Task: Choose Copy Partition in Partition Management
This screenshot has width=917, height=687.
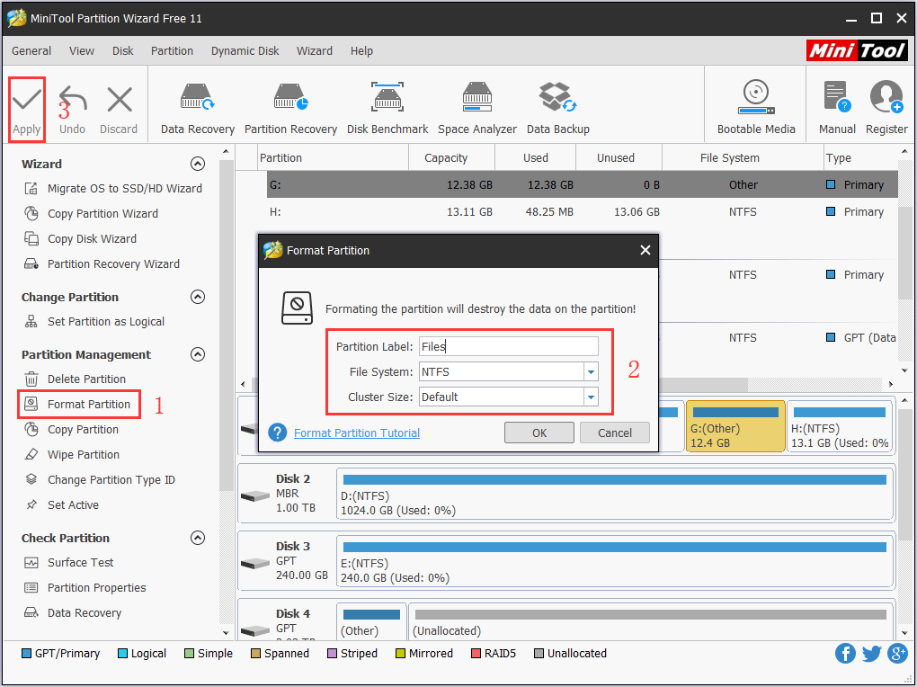Action: [x=71, y=430]
